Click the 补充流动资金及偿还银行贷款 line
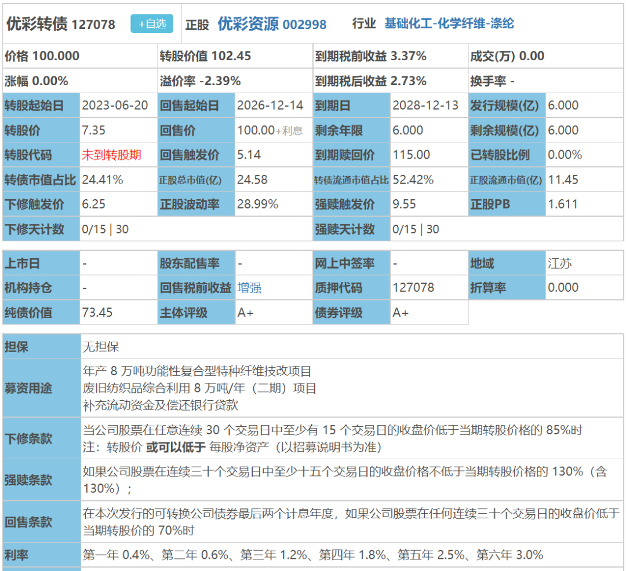The height and width of the screenshot is (571, 626). [161, 405]
